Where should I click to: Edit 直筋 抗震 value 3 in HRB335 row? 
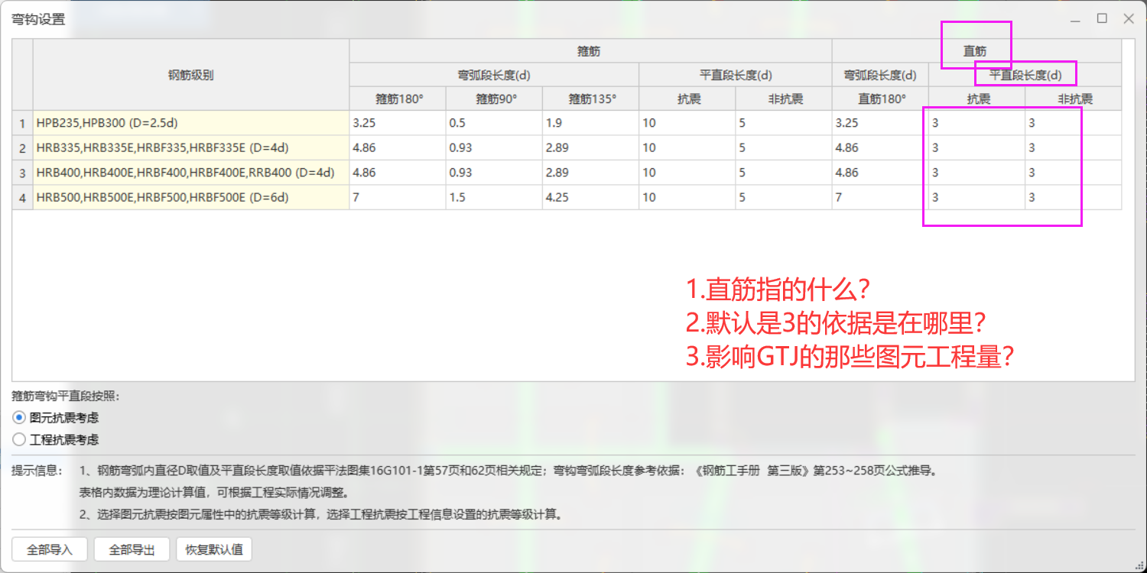click(x=977, y=147)
